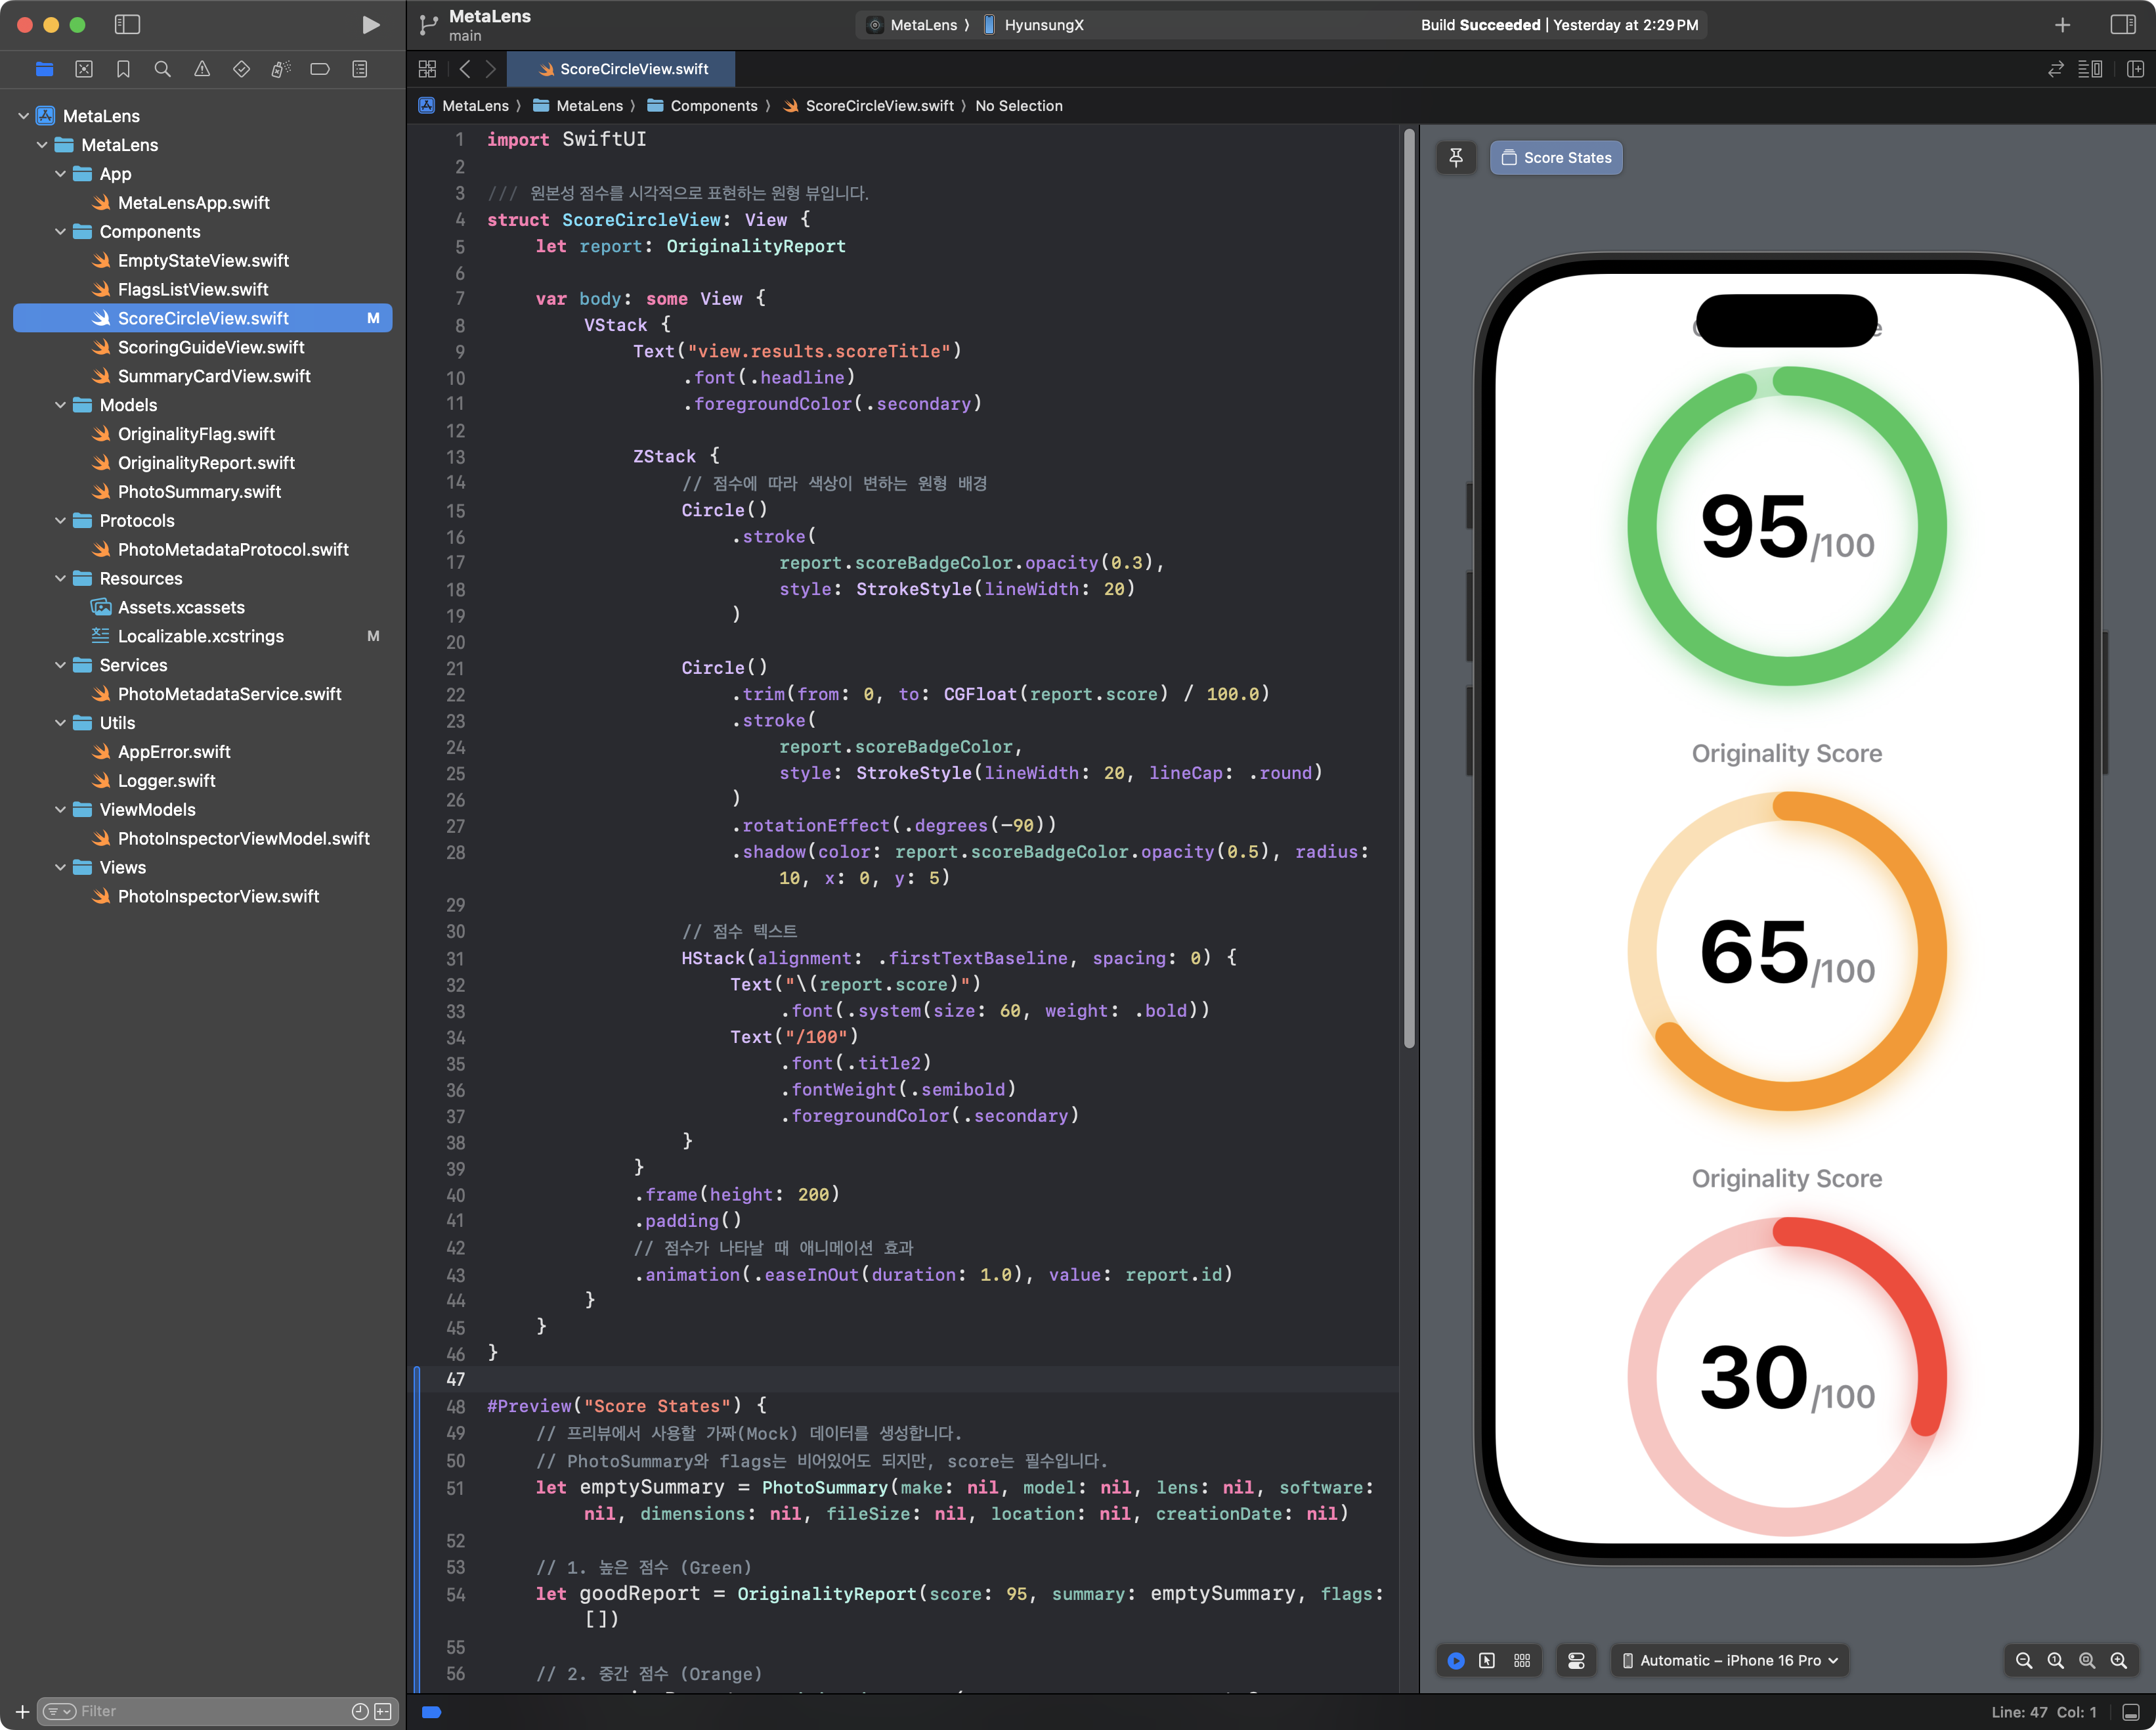
Task: Open PhotoInspectorView.swift in navigator
Action: [x=218, y=897]
